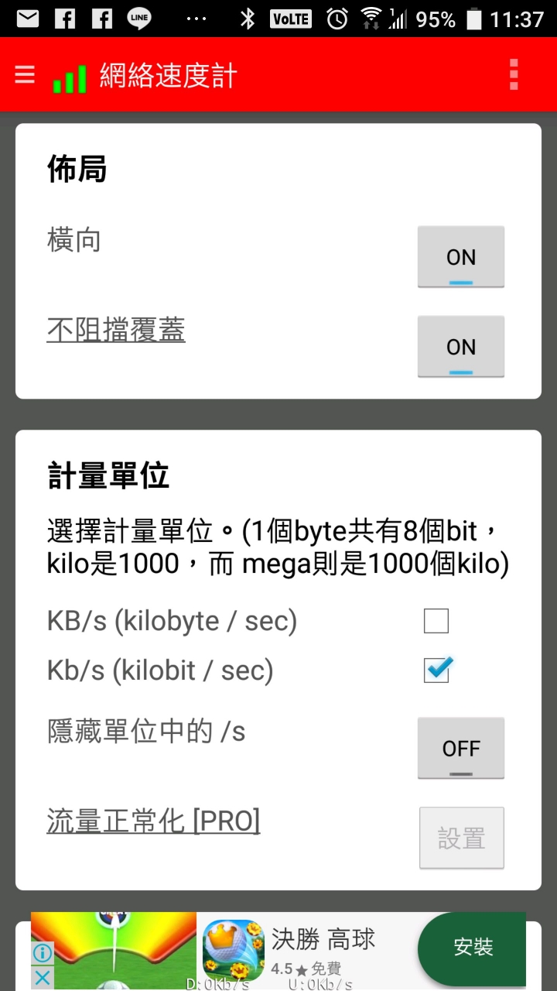Tap the mail notification icon in status bar
Viewport: 557px width, 991px height.
(28, 19)
